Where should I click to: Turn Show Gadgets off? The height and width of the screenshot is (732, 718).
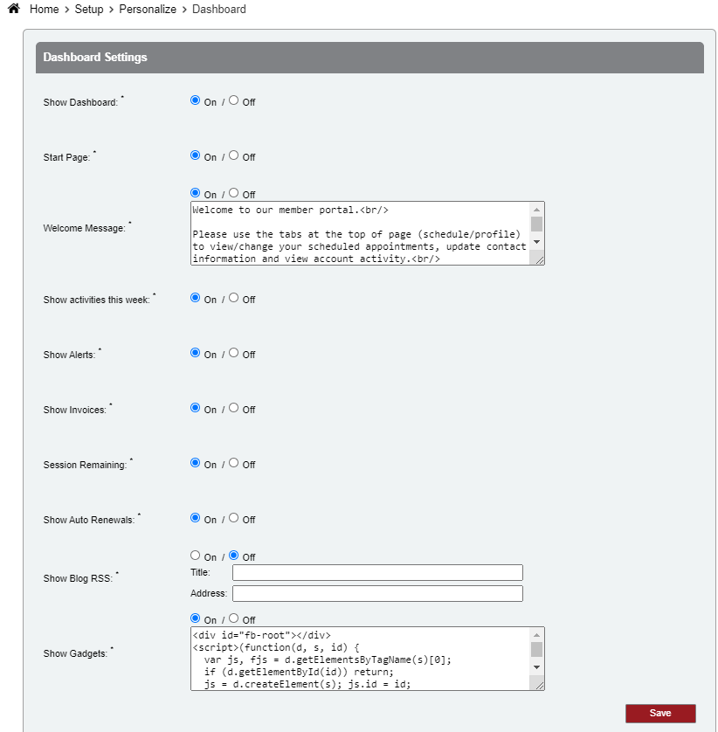(x=234, y=618)
